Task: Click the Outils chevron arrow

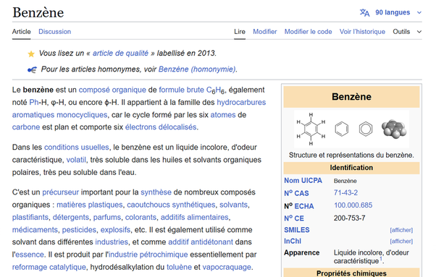Action: [x=419, y=32]
